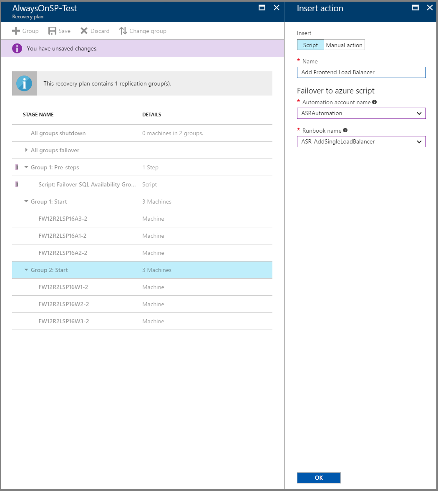Click the info icon beside Runbook name
This screenshot has height=491, width=438.
point(345,130)
